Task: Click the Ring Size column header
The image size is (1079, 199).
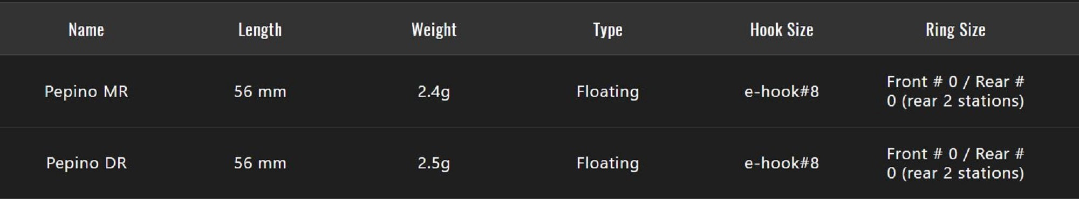Action: coord(955,30)
